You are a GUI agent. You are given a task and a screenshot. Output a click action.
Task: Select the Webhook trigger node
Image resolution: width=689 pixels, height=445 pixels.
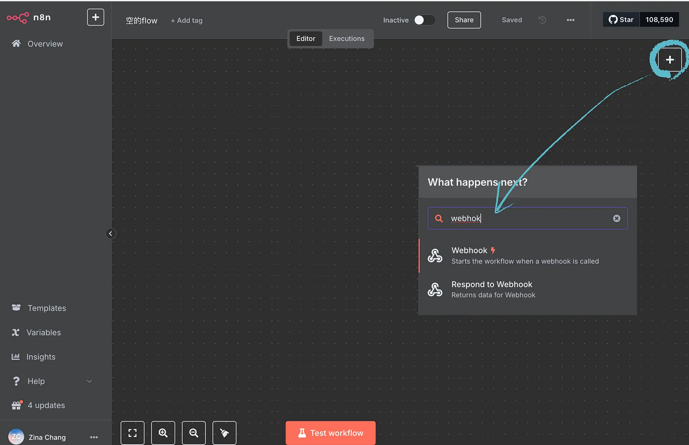pos(528,256)
